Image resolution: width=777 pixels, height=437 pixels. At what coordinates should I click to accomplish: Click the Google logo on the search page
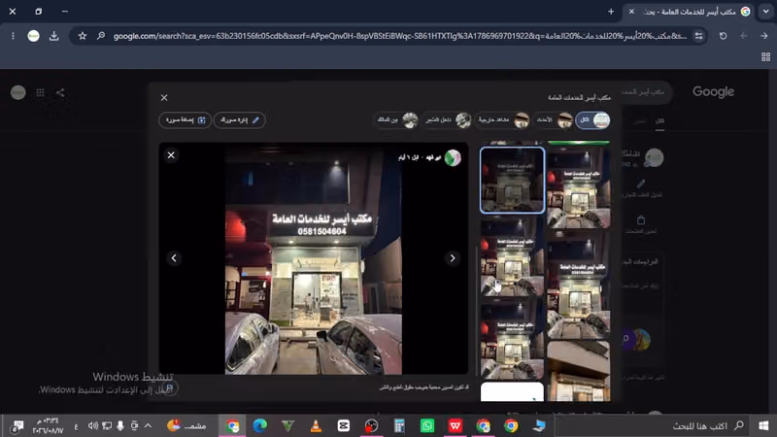713,91
